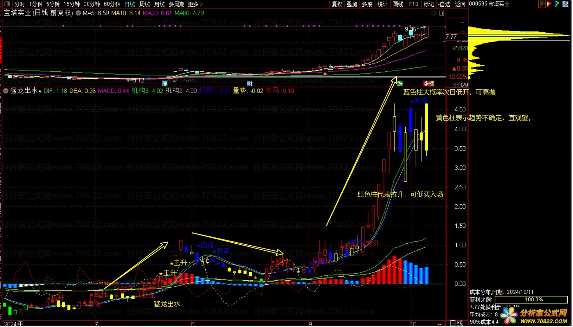This screenshot has width=573, height=327.
Task: Click the MACD: 0.44 value label
Action: point(114,91)
